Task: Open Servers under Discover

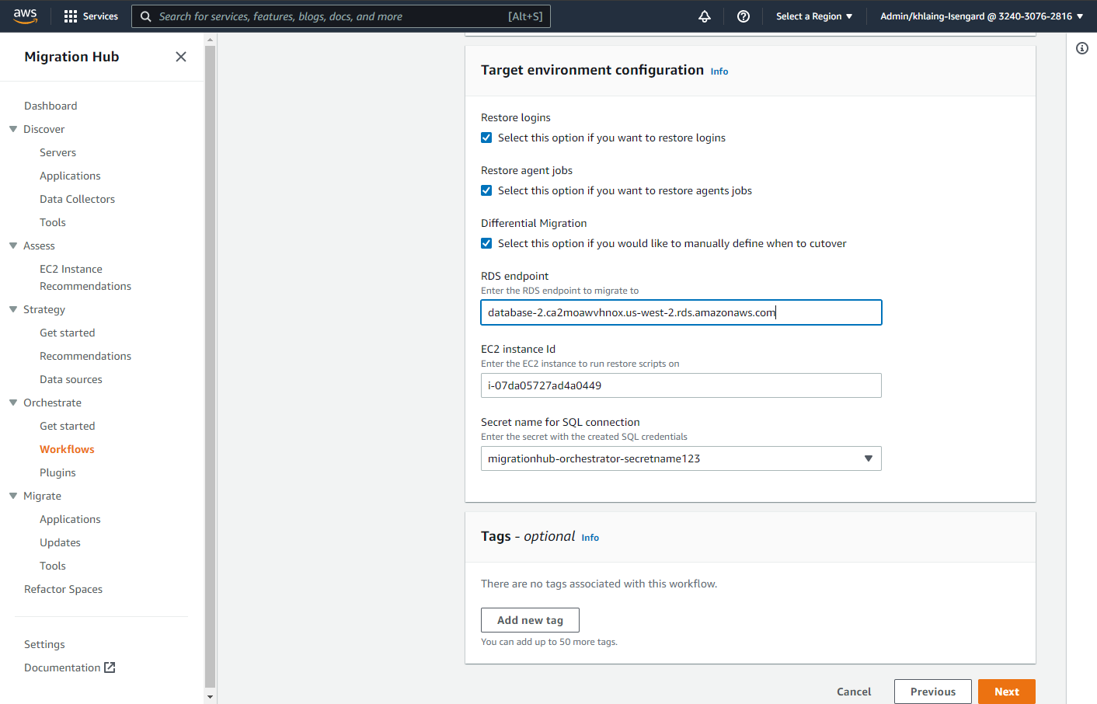Action: pyautogui.click(x=58, y=152)
